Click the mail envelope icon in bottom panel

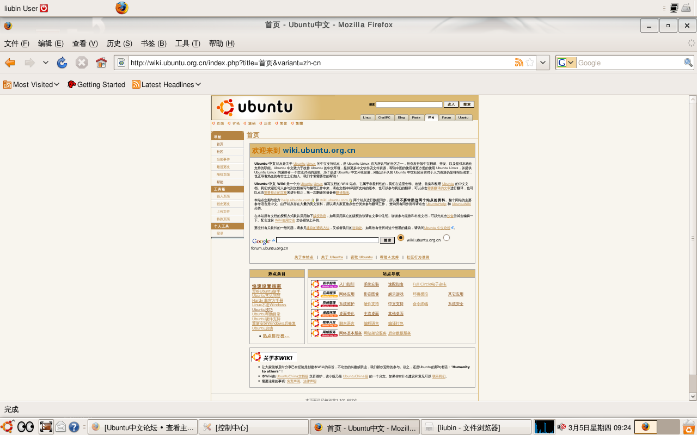[x=60, y=427]
